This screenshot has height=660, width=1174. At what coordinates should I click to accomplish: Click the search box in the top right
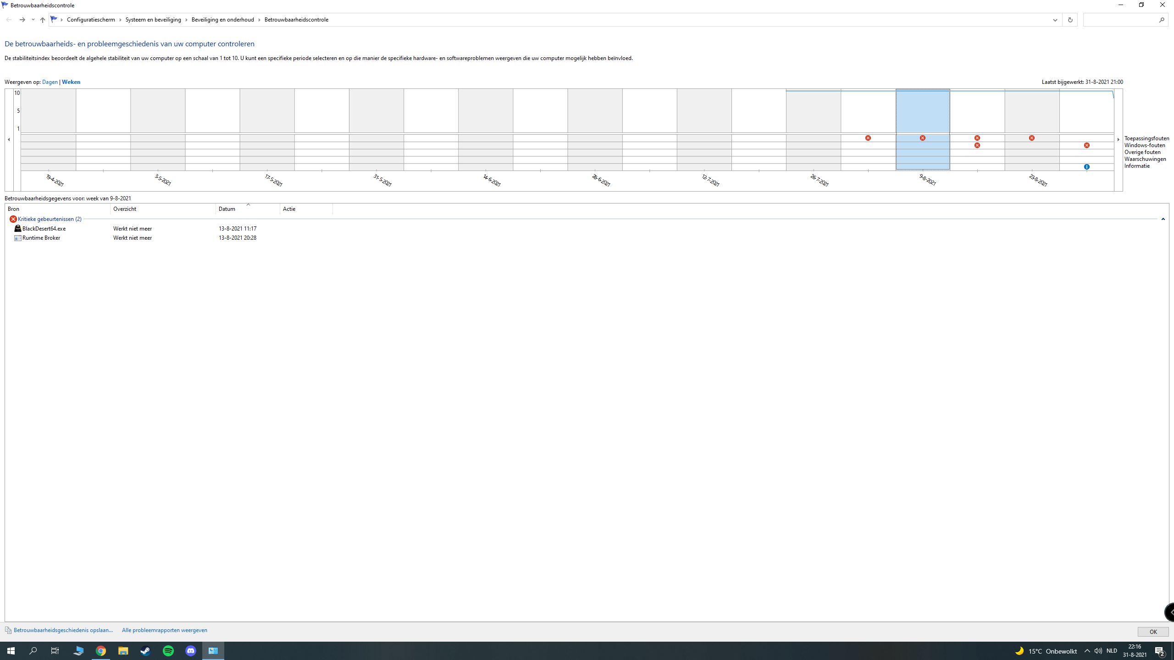point(1120,20)
